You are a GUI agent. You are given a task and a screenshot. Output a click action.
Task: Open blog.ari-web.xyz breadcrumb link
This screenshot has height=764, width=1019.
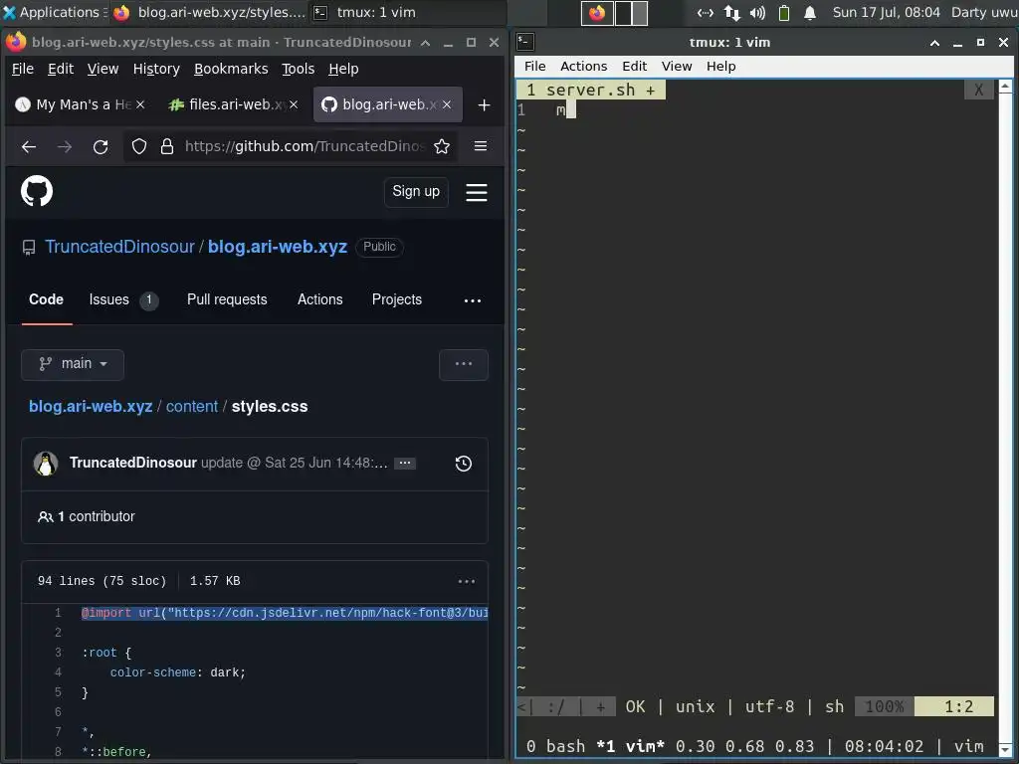point(91,407)
